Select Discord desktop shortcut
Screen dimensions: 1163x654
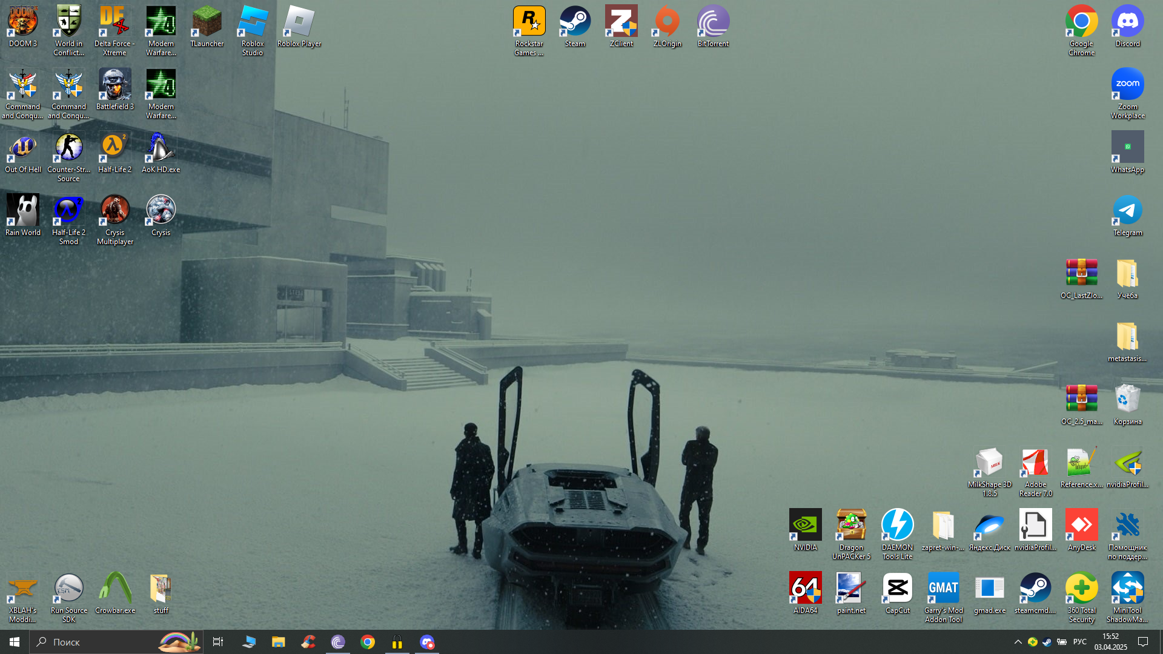1127,27
